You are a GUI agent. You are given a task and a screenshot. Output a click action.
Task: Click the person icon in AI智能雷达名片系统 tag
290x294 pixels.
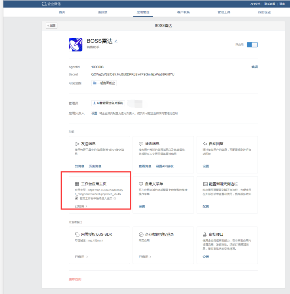point(95,103)
